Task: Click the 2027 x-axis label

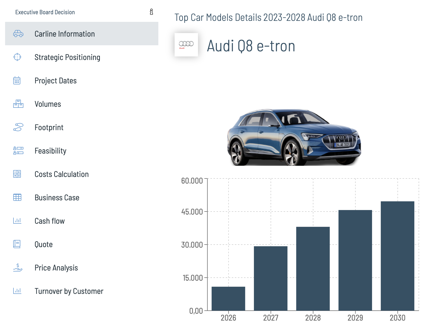Action: click(x=271, y=318)
